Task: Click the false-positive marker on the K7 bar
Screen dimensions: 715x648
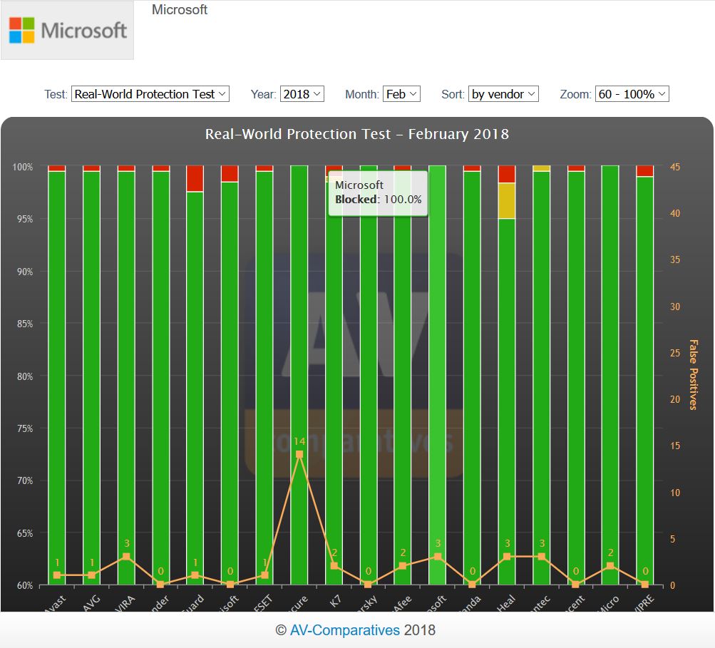Action: (334, 566)
